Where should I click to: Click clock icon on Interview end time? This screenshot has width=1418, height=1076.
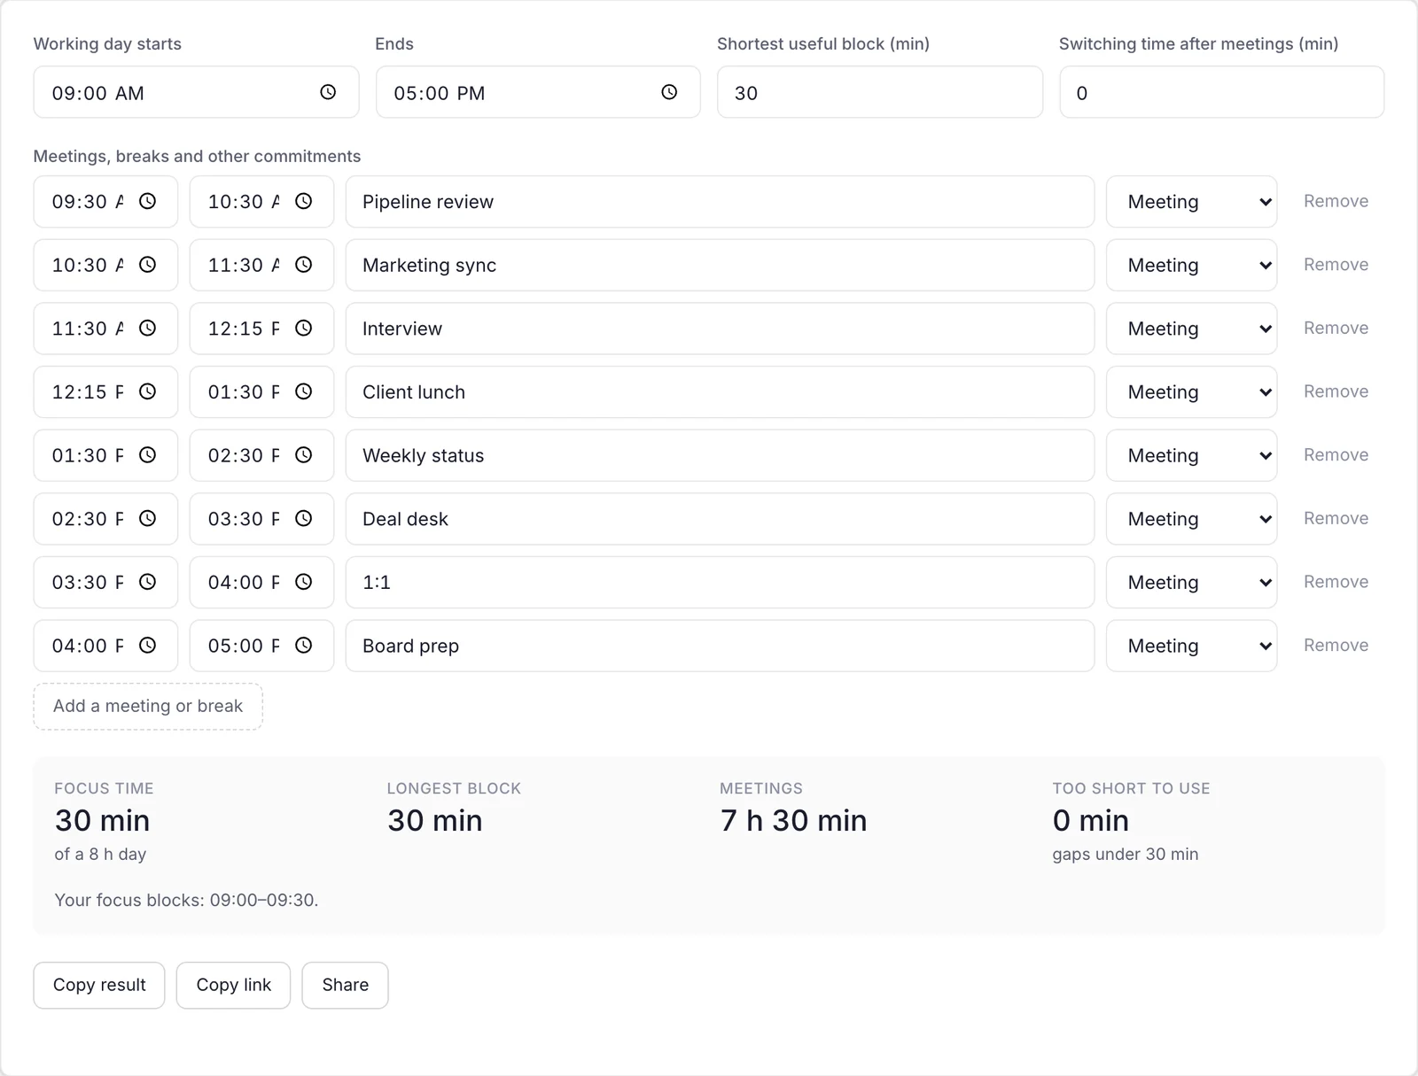[304, 329]
